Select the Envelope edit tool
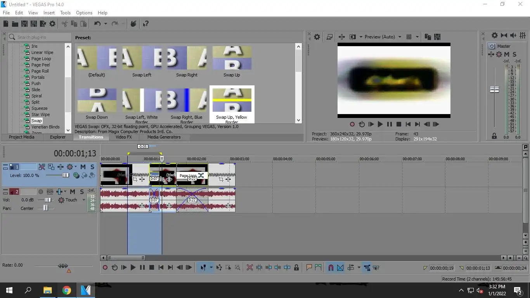Image resolution: width=530 pixels, height=298 pixels. click(x=219, y=268)
